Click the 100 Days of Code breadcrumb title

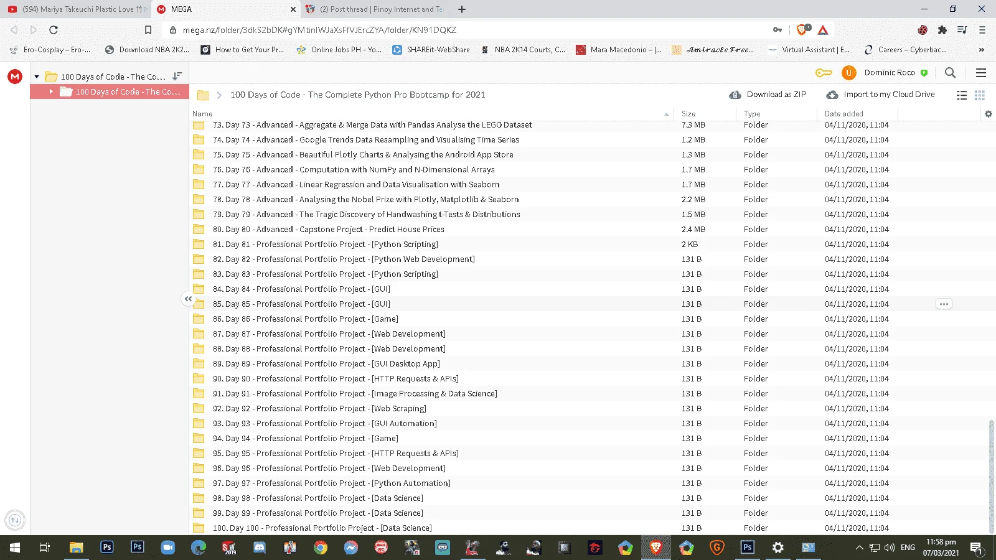pyautogui.click(x=357, y=95)
